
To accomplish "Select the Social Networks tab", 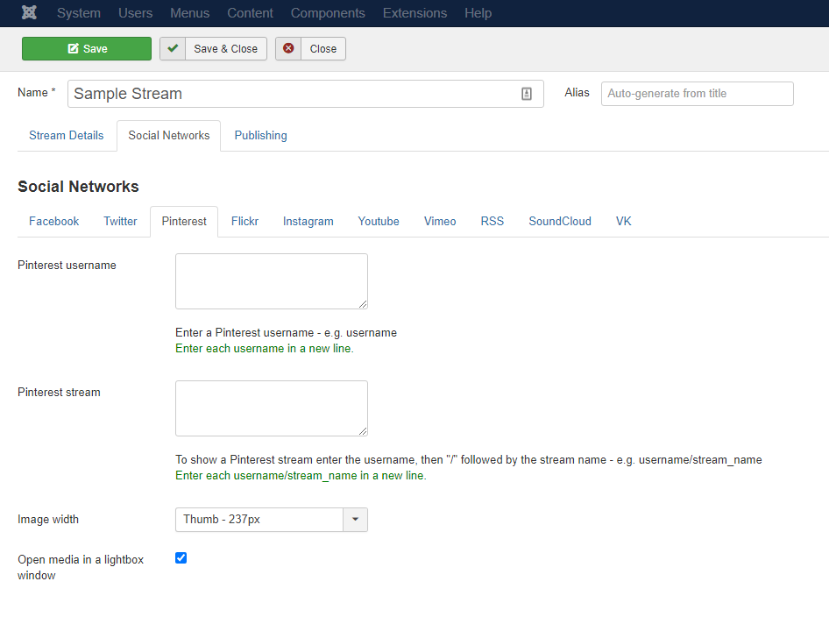I will tap(169, 135).
